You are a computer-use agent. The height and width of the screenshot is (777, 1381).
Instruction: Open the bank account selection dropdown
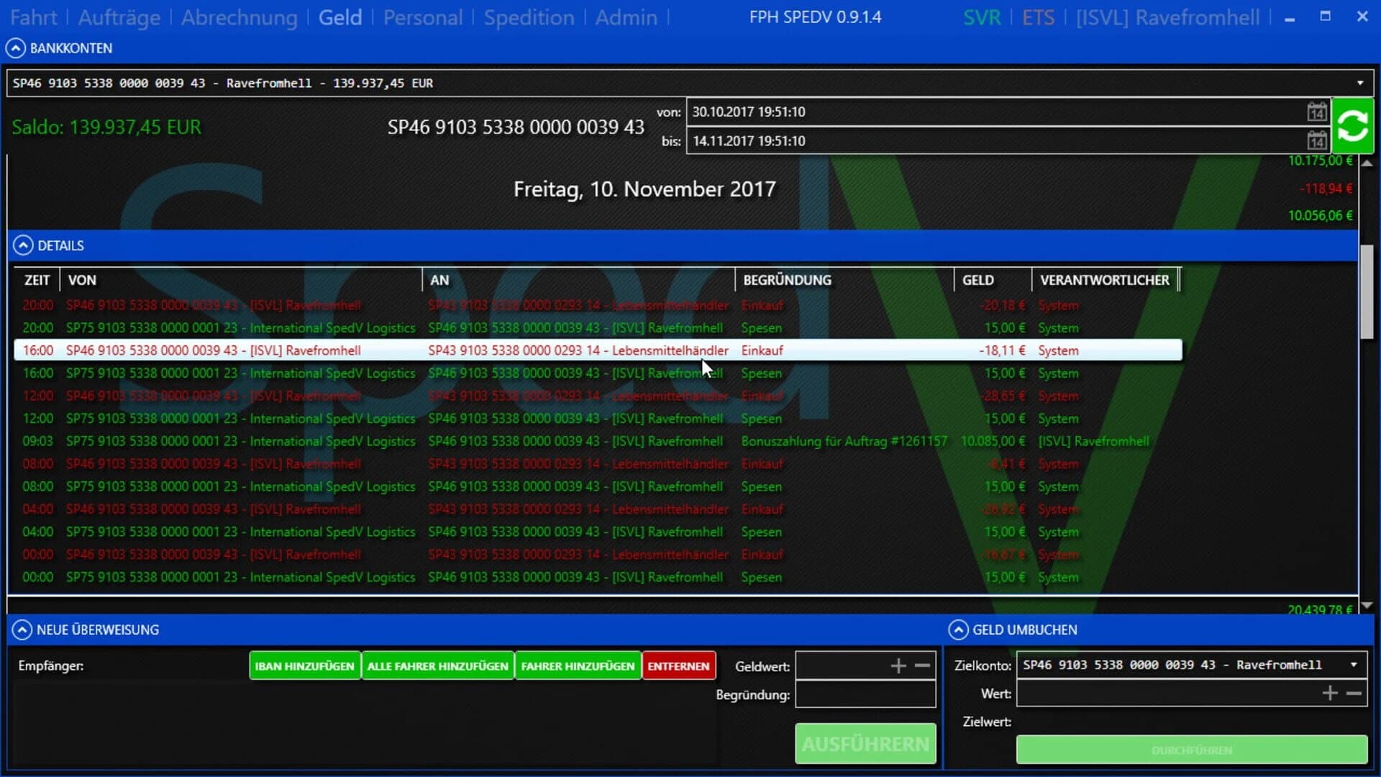(1358, 83)
